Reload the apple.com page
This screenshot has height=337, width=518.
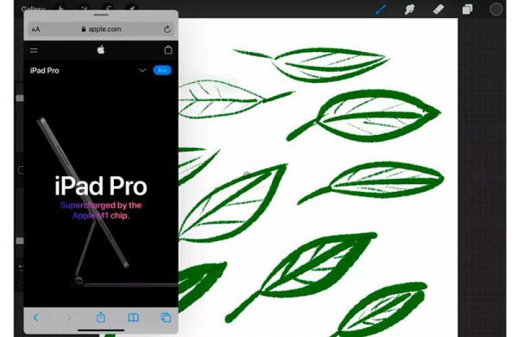point(167,29)
